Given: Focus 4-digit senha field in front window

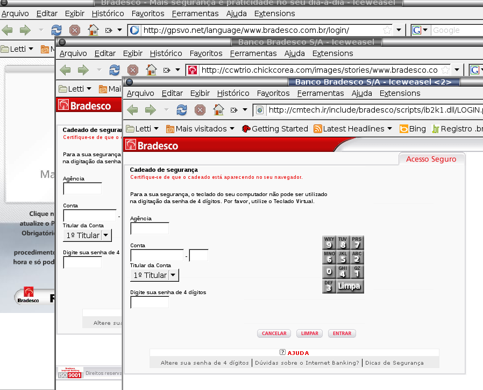Looking at the screenshot, I should pyautogui.click(x=150, y=302).
